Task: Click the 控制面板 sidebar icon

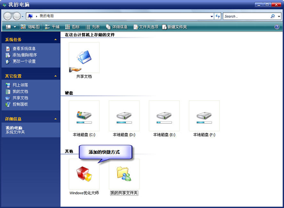Action: click(8, 105)
